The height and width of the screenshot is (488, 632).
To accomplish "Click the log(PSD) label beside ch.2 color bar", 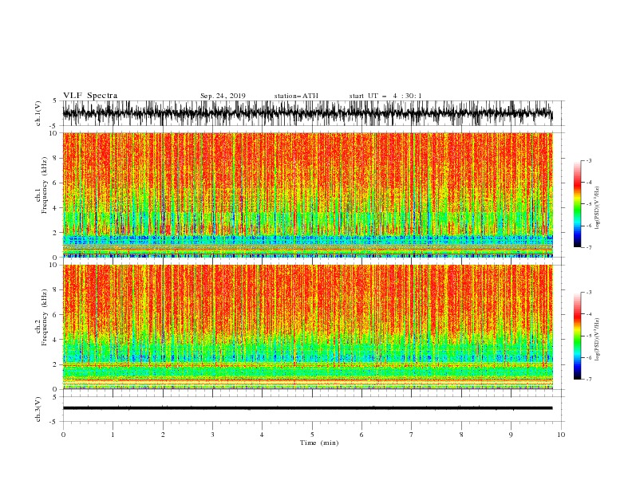I will coord(597,340).
